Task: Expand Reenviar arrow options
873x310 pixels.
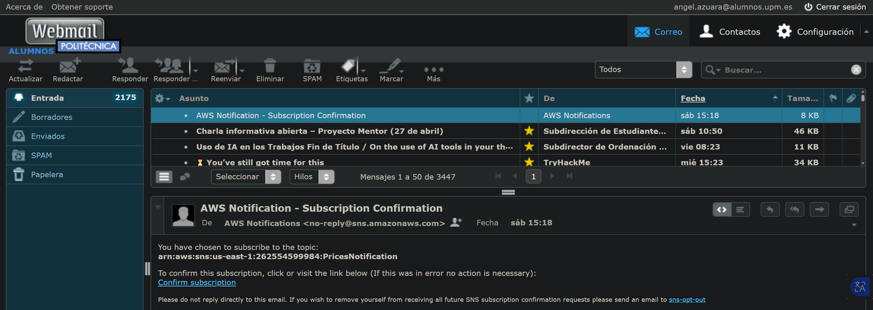Action: (x=242, y=71)
